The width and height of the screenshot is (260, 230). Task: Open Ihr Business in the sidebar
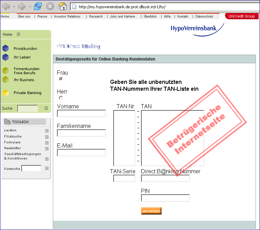(x=24, y=80)
